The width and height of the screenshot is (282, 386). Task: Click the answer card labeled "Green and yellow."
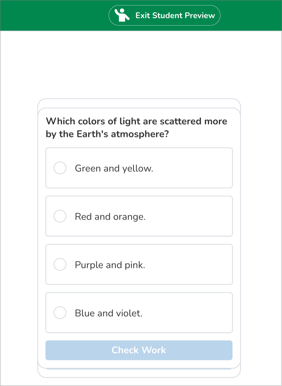tap(139, 168)
